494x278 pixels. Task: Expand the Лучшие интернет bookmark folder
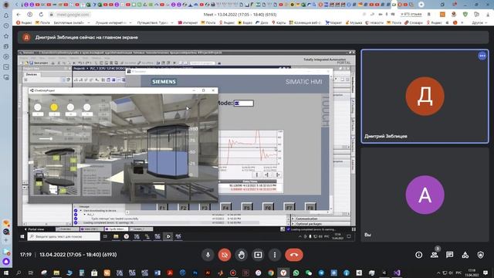pyautogui.click(x=113, y=22)
